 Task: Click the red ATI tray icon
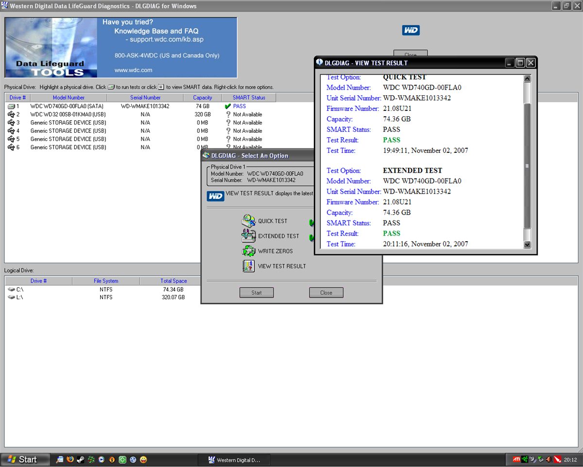click(x=516, y=459)
